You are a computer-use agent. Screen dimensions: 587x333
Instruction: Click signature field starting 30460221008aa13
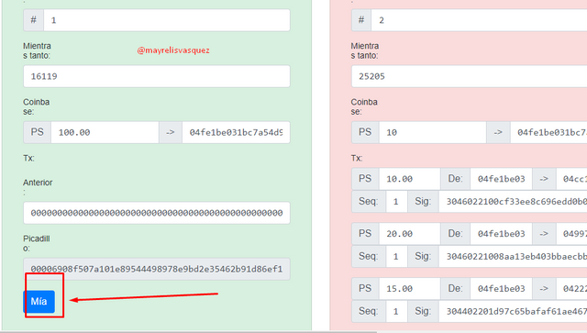click(x=513, y=256)
